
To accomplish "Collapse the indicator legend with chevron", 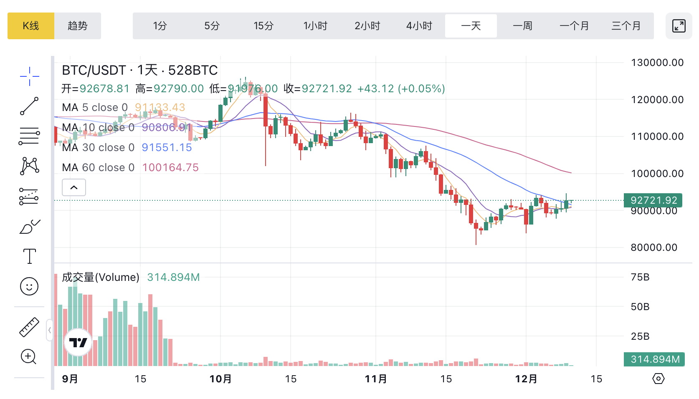I will coord(74,187).
